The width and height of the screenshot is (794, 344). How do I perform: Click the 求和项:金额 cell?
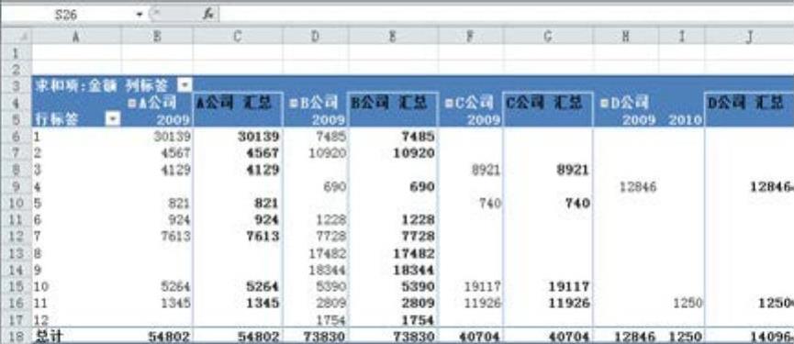point(76,85)
